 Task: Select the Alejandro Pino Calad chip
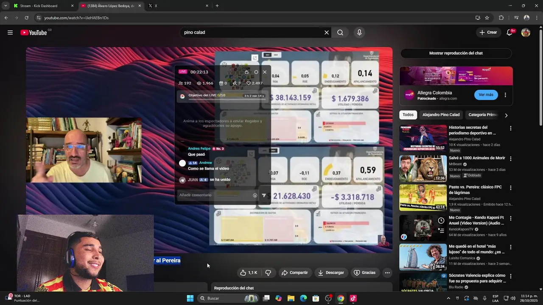tap(441, 115)
